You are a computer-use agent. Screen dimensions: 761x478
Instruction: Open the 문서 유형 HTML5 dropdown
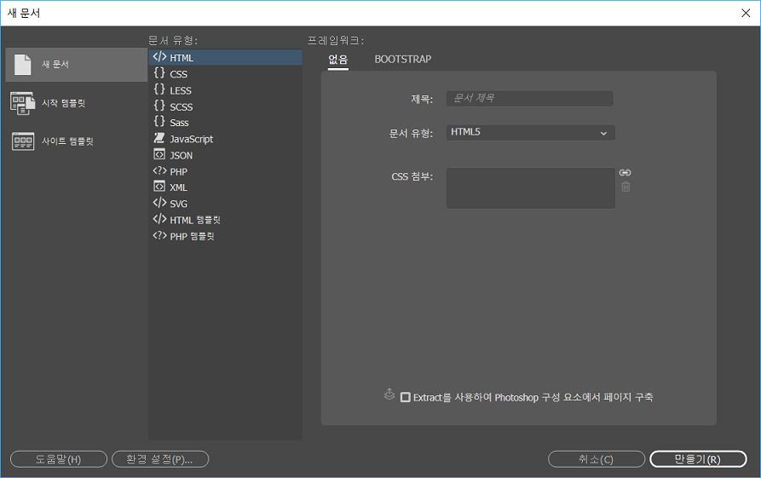530,132
